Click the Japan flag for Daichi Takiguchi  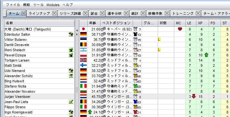click(x=83, y=29)
